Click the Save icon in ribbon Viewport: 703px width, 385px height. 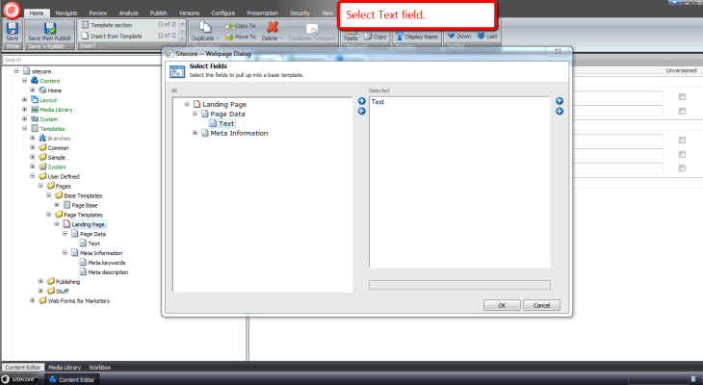(13, 28)
